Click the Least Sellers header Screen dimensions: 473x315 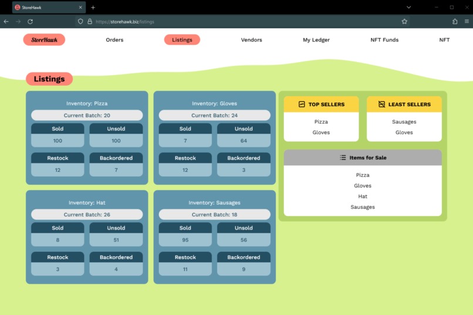pos(404,104)
